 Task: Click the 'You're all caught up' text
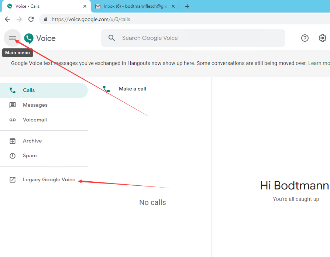pos(296,199)
